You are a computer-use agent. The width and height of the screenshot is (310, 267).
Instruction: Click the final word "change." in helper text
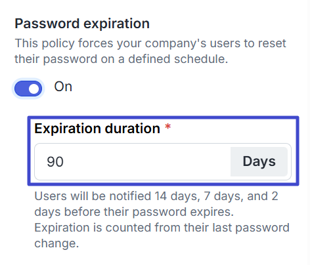tap(56, 243)
